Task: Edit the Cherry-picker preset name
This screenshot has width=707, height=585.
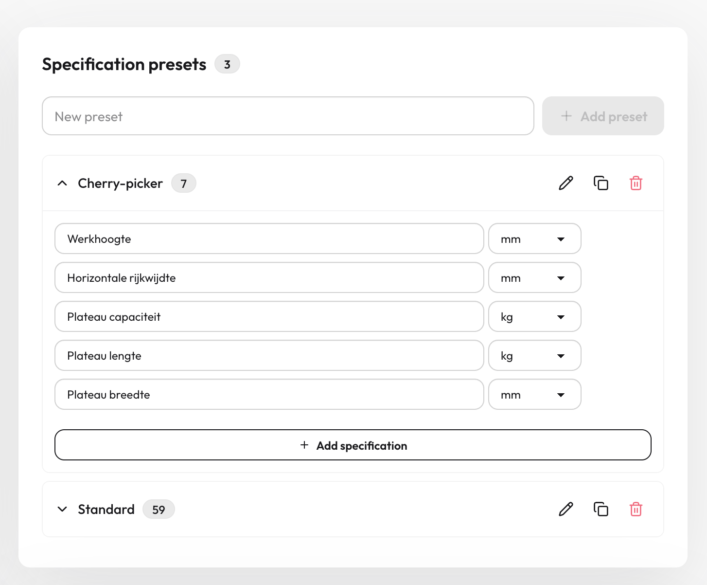Action: [x=566, y=183]
